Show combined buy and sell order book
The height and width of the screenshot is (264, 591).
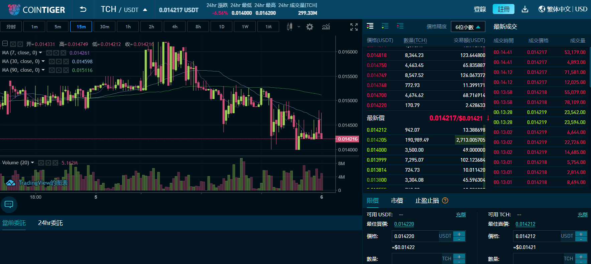(370, 26)
